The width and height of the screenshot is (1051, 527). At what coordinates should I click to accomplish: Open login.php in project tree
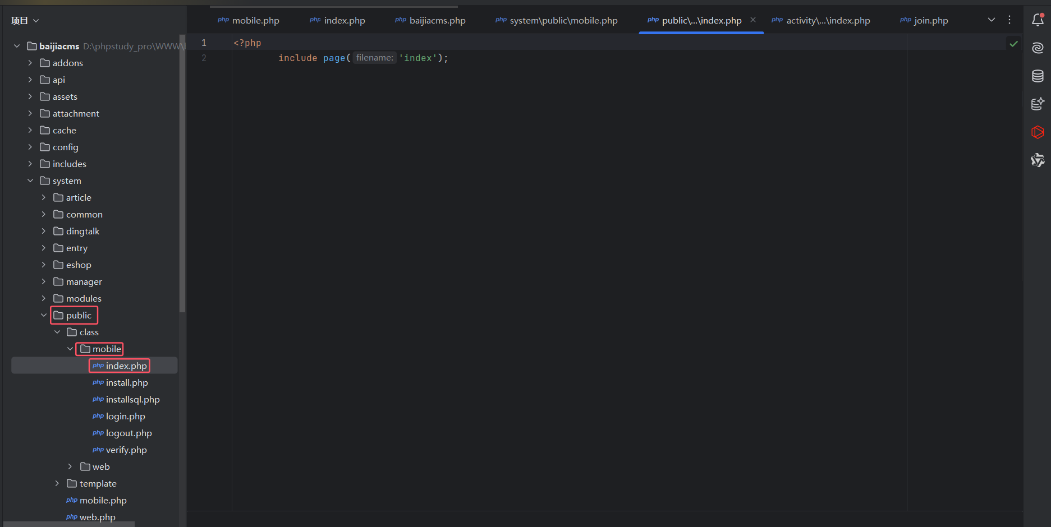pyautogui.click(x=125, y=416)
